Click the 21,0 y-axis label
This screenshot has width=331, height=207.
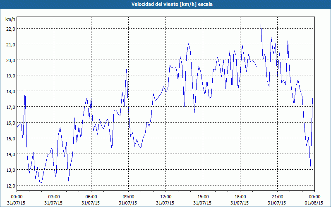(11, 45)
